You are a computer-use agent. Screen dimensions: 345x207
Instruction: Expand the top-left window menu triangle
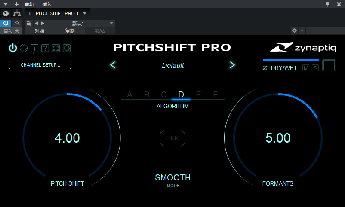point(6,4)
